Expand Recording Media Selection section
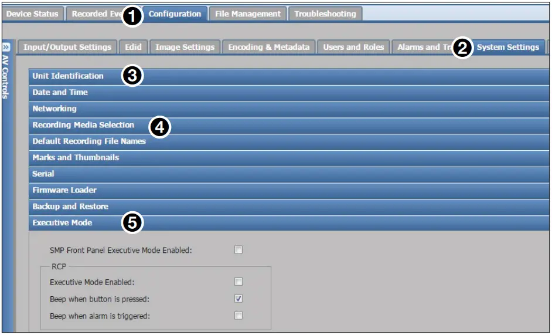552x335 pixels. click(x=289, y=125)
